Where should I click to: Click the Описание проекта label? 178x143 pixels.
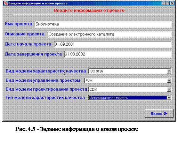[25, 34]
